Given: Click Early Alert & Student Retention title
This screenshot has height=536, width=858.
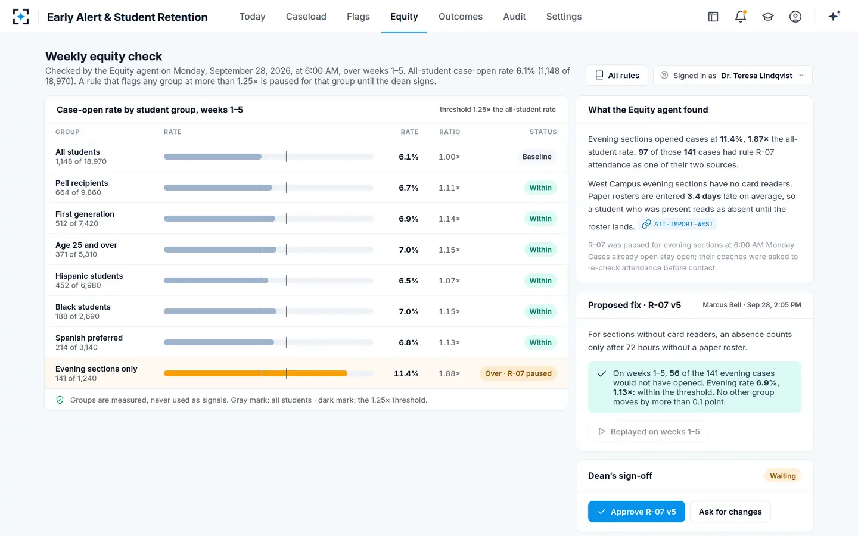Looking at the screenshot, I should click(128, 17).
